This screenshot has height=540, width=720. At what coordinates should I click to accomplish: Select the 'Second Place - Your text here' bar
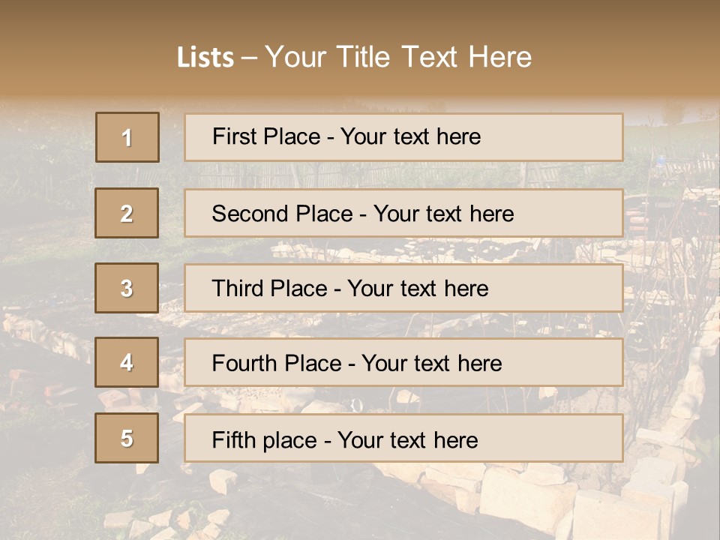403,213
